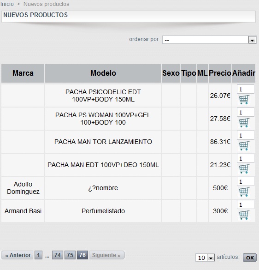Add PACHA PS WOMAN set to cart
This screenshot has height=270, width=259.
244,123
